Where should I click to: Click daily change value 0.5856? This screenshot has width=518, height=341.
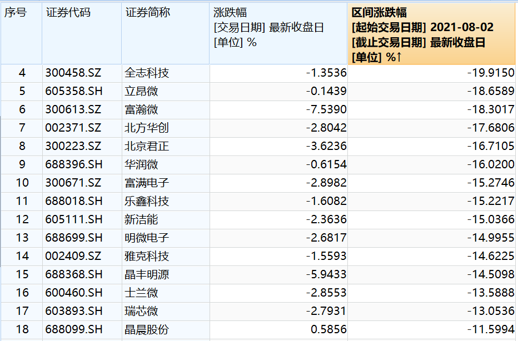click(x=328, y=329)
